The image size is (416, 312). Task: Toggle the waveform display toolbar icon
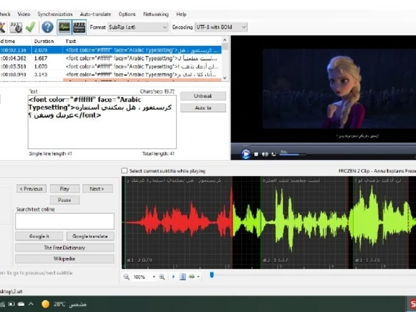64,27
